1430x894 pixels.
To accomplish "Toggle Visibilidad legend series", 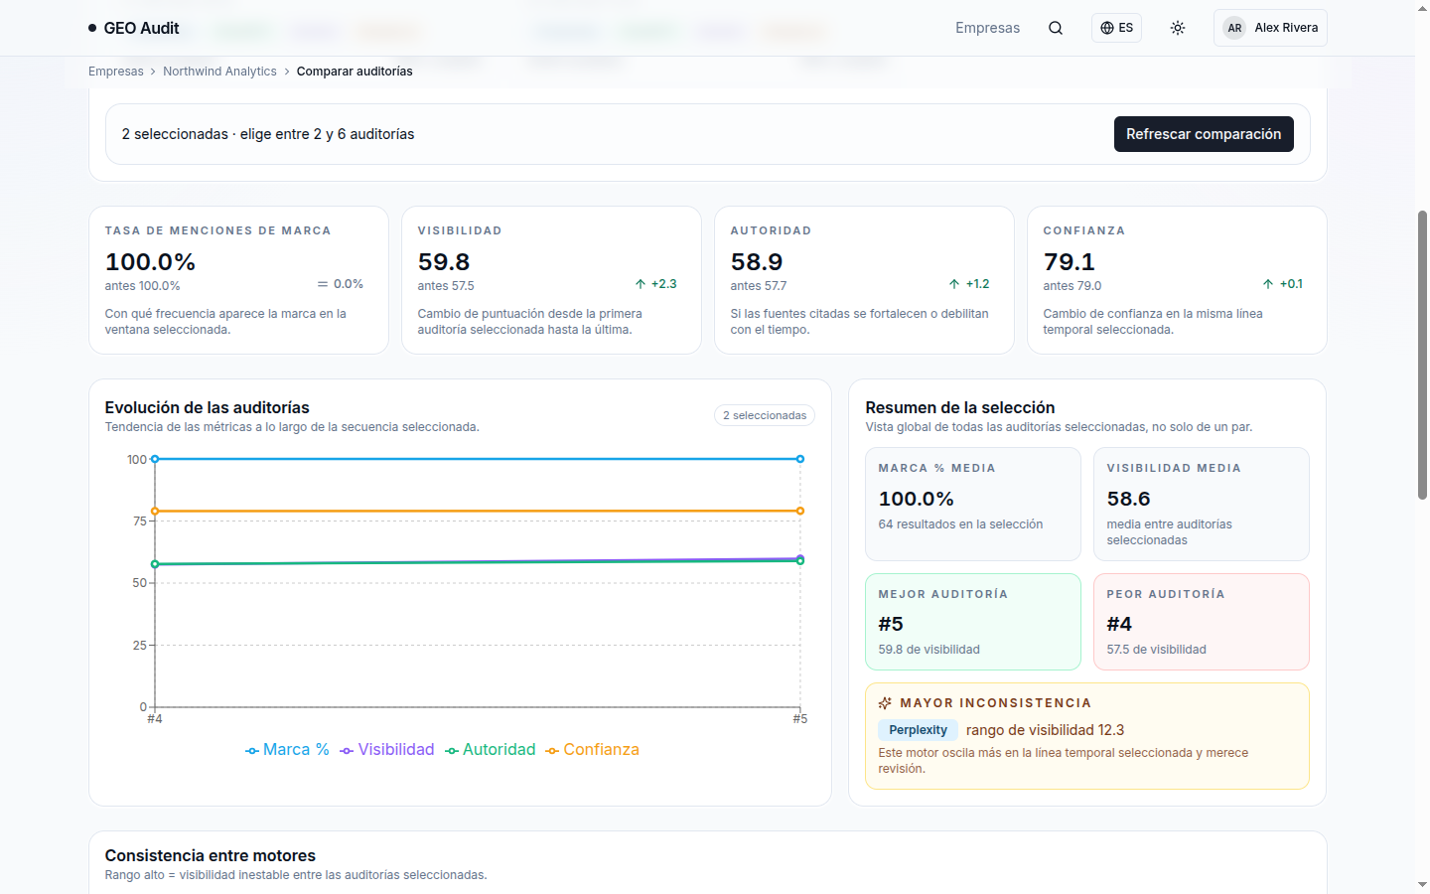I will (386, 750).
